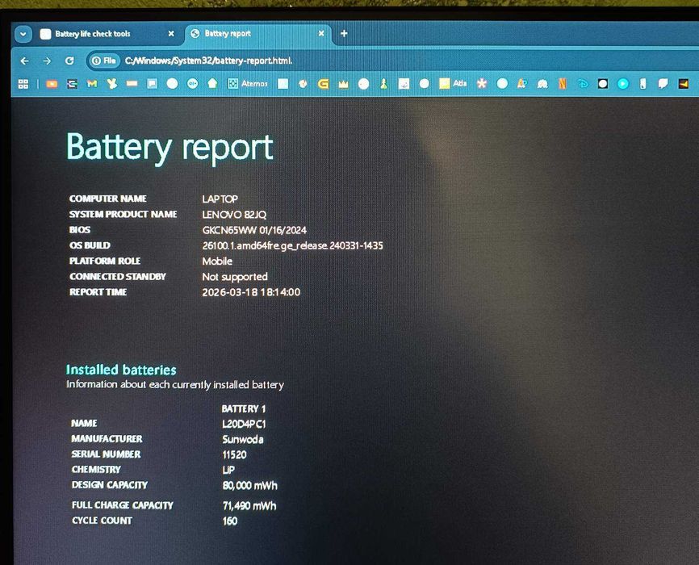
Task: Open the yellow Ada bookmark
Action: coord(453,83)
